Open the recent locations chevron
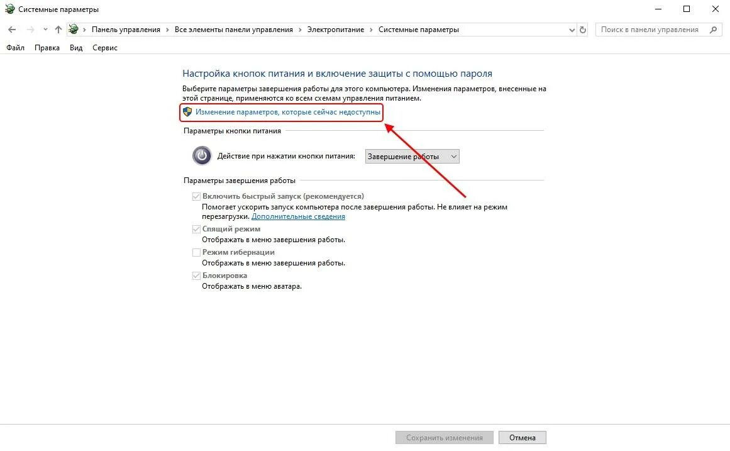The image size is (730, 451). 45,30
